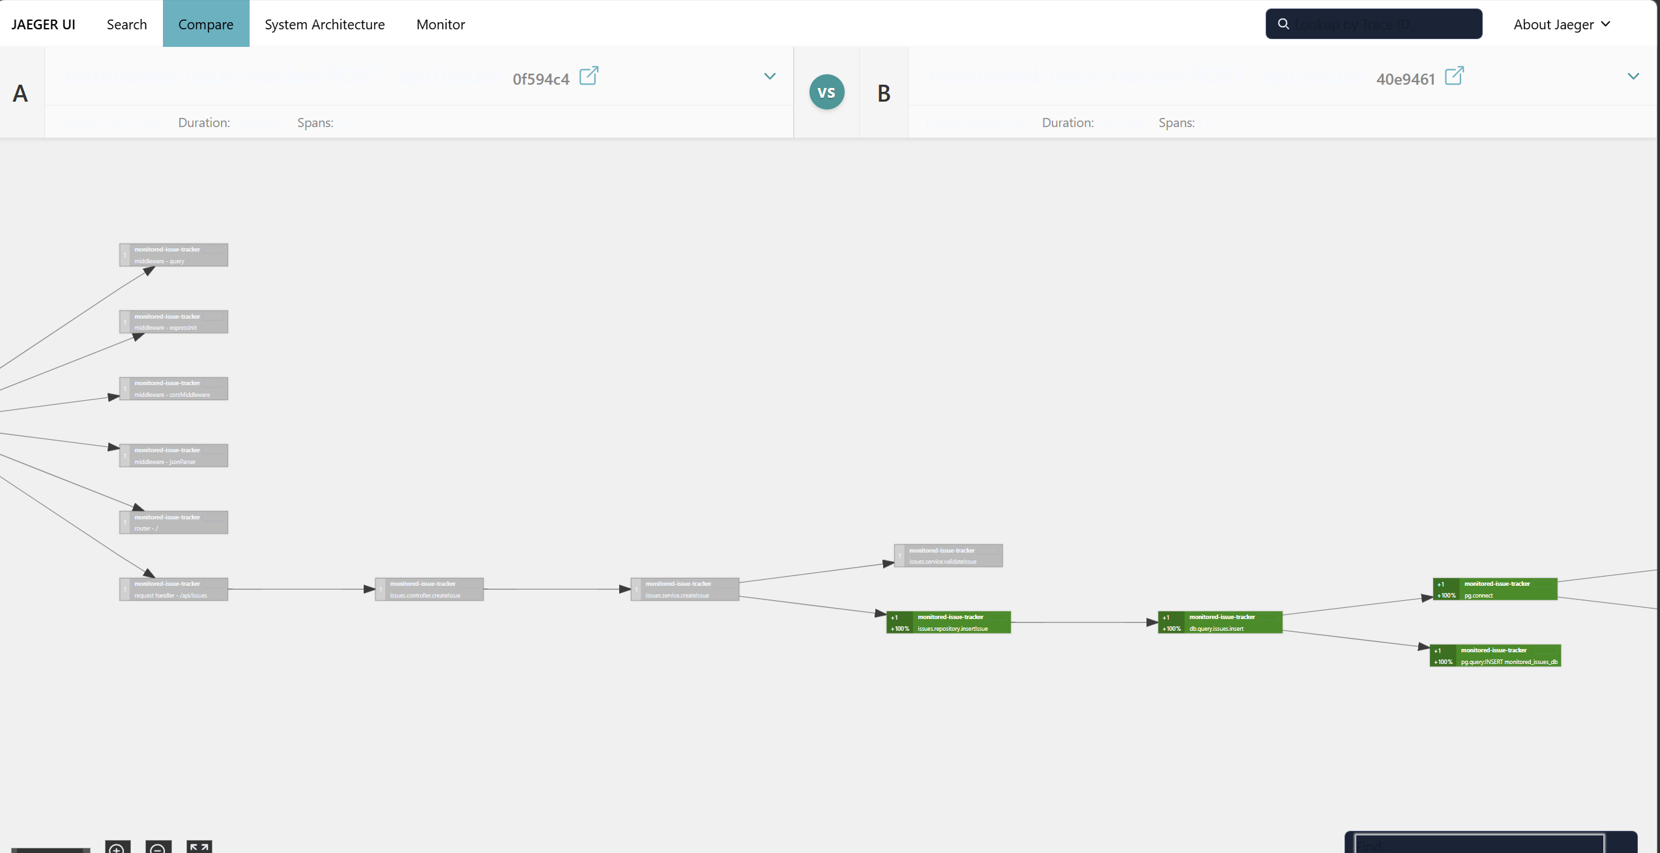Viewport: 1660px width, 853px height.
Task: Expand the trace A selection dropdown
Action: 770,76
